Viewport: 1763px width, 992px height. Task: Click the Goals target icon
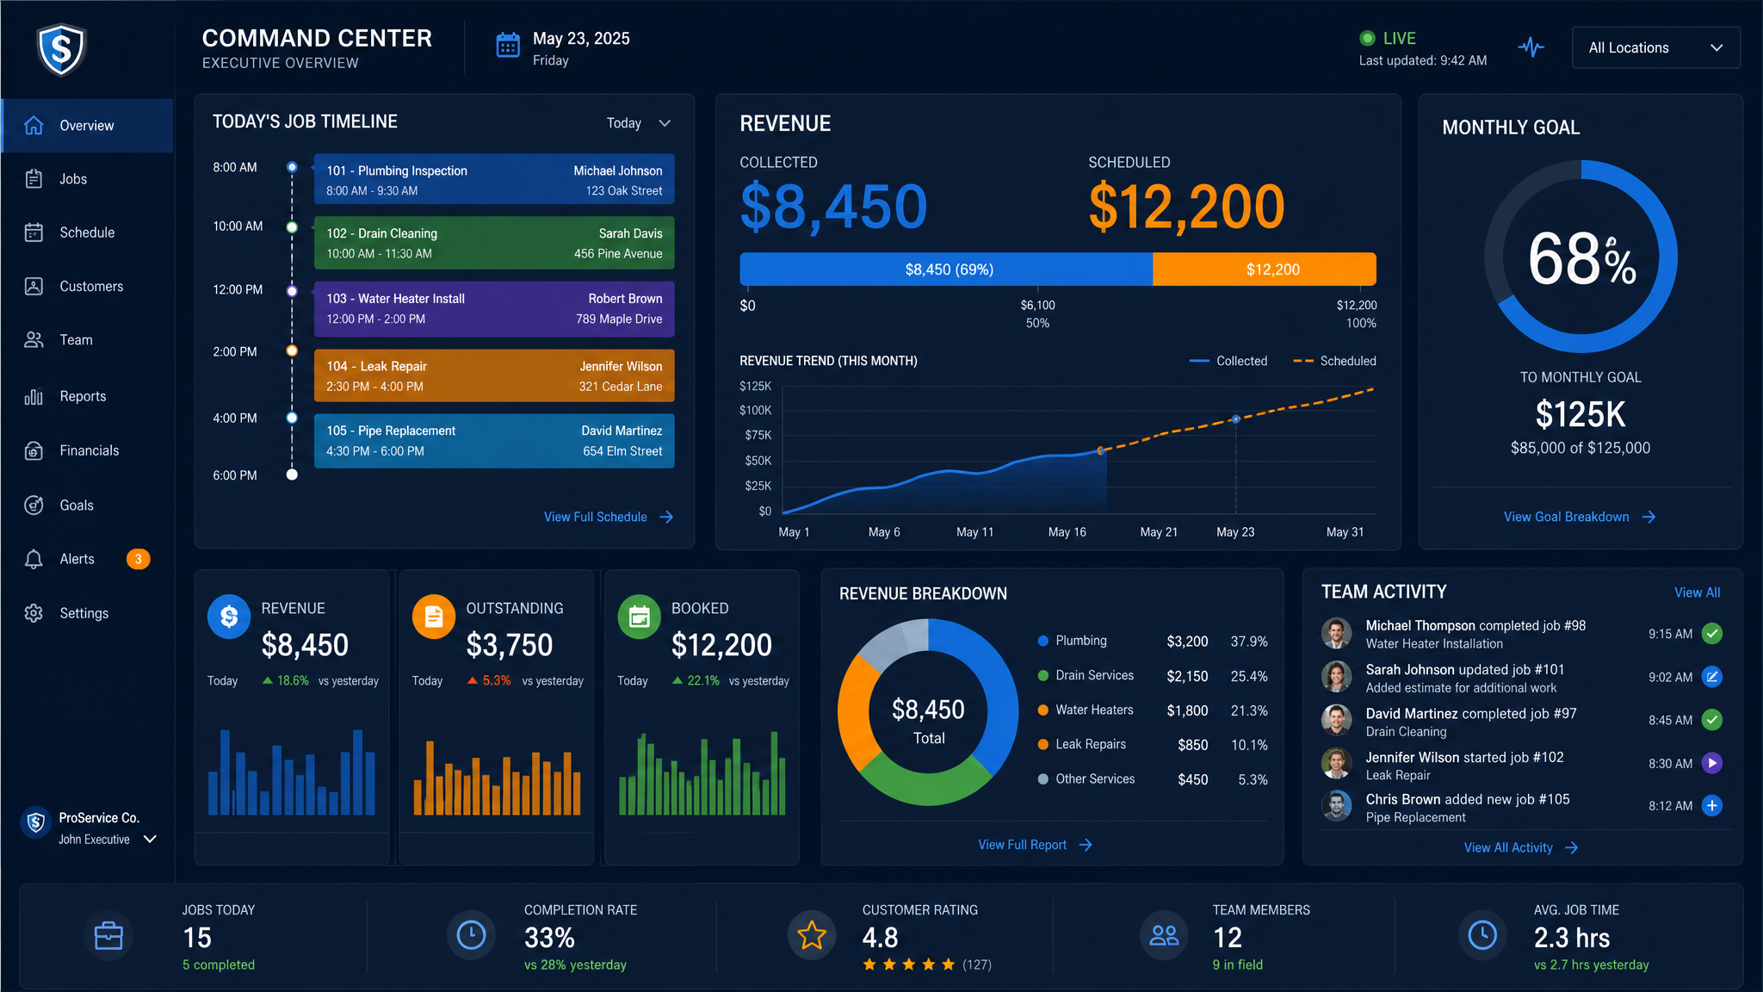pyautogui.click(x=34, y=505)
